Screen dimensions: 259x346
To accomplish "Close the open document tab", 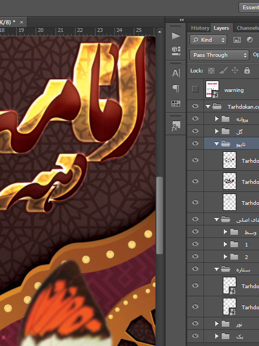I will coord(22,22).
